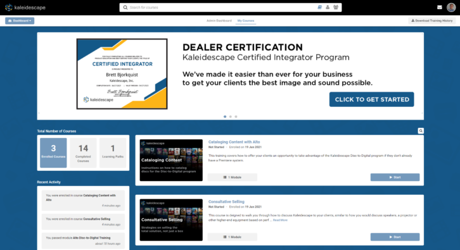Screen dimensions: 460x250
Task: Click activity: passed Alto Disc-to-Digital Training
Action: [83, 241]
